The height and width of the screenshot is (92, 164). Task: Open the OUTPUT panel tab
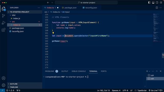pos(65,71)
